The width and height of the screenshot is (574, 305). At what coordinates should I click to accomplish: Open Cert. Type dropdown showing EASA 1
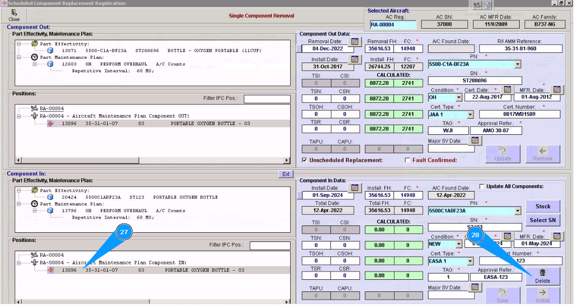(470, 261)
